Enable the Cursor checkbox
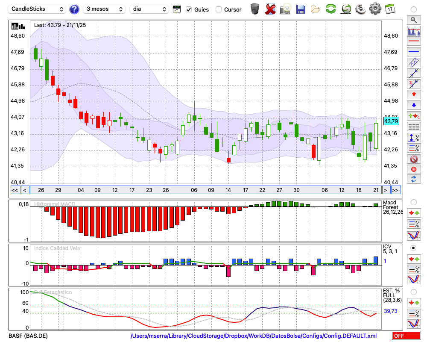 coord(219,9)
